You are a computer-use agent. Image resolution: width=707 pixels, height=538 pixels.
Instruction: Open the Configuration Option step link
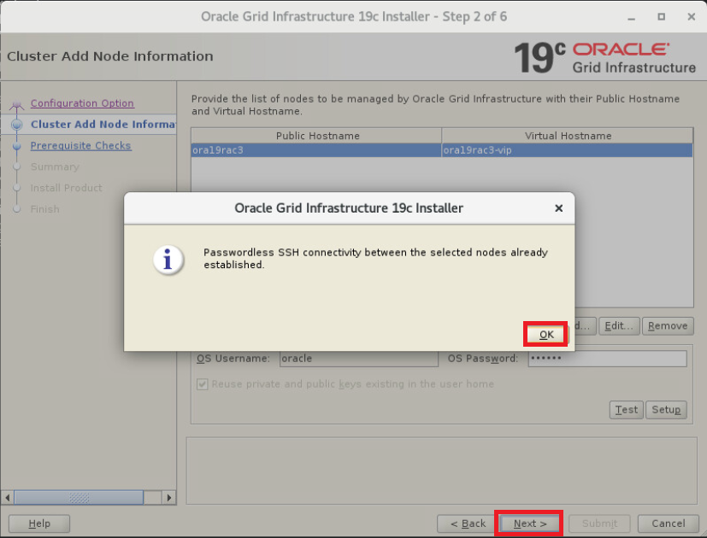tap(82, 103)
